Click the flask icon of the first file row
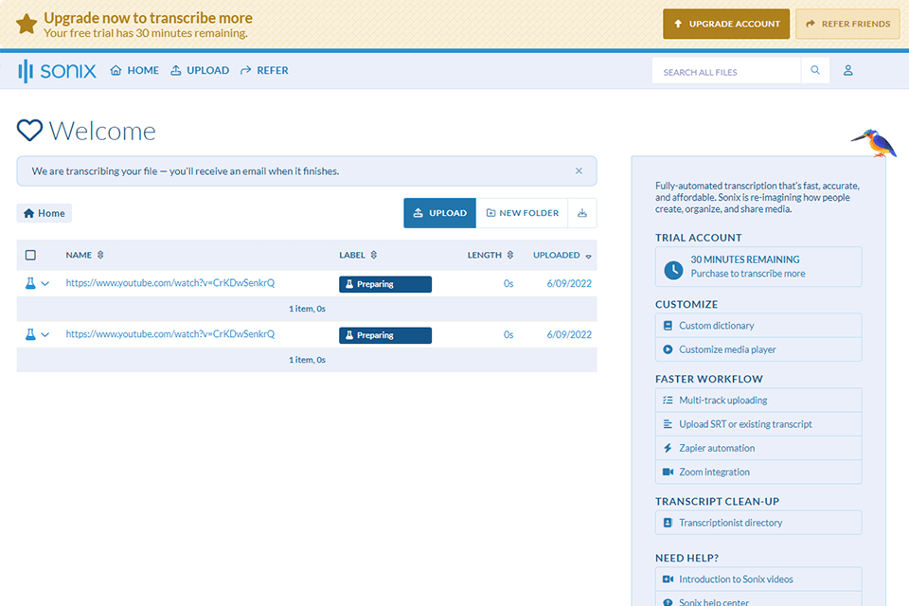Viewport: 909px width, 606px height. pyautogui.click(x=30, y=283)
